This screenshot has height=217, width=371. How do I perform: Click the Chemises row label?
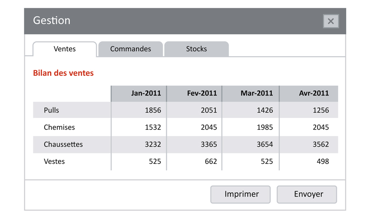coord(59,127)
